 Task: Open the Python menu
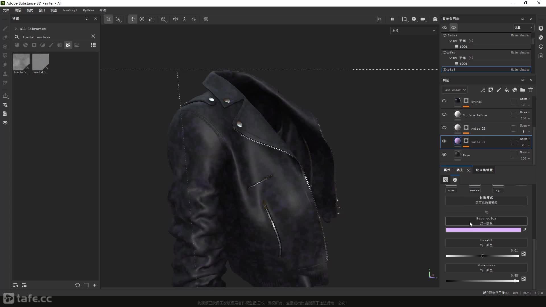point(88,10)
